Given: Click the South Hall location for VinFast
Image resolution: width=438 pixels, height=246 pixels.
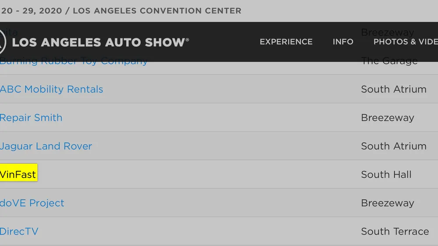Looking at the screenshot, I should 386,175.
